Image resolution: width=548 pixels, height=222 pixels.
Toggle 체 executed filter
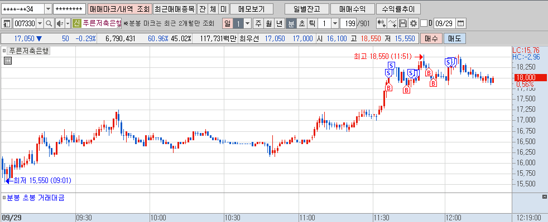click(x=213, y=9)
